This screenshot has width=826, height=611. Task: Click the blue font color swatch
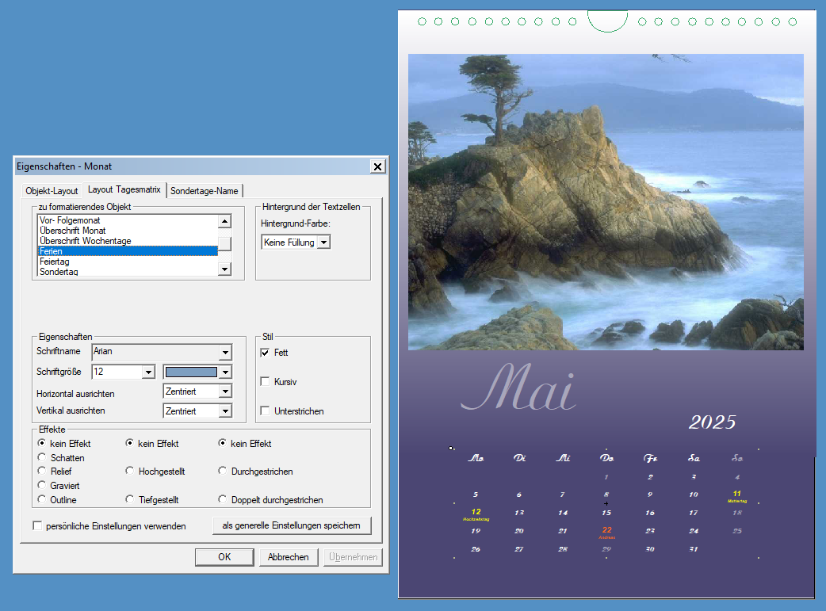190,372
